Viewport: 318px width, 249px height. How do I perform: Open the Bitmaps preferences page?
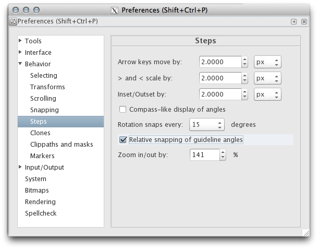(36, 191)
